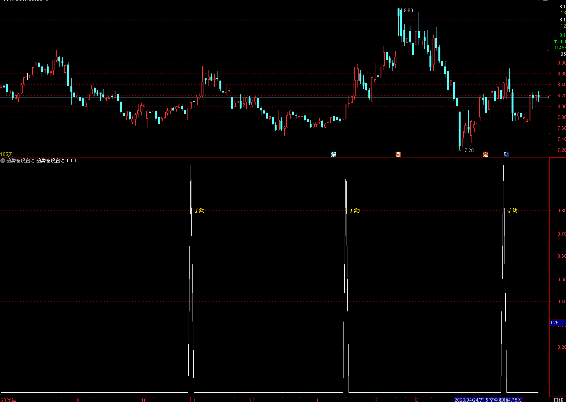Viewport: 566px width, 402px height.
Task: Click the cyan 解 event marker icon
Action: coord(333,154)
